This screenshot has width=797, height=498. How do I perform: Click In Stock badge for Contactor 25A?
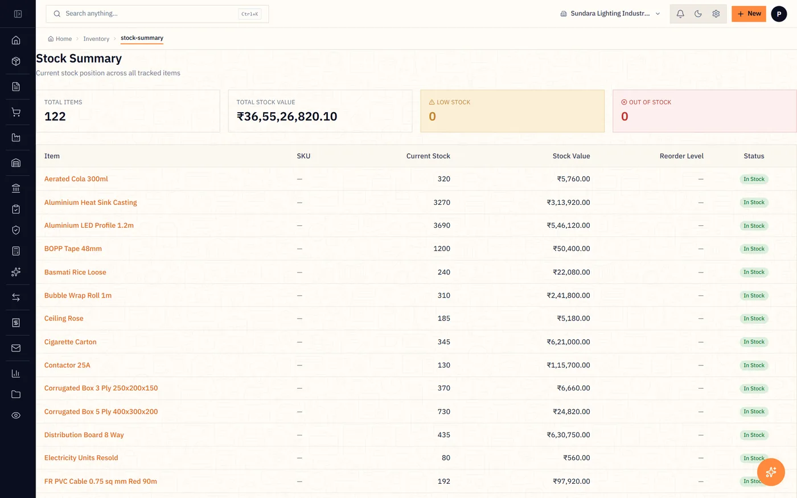[x=754, y=365]
